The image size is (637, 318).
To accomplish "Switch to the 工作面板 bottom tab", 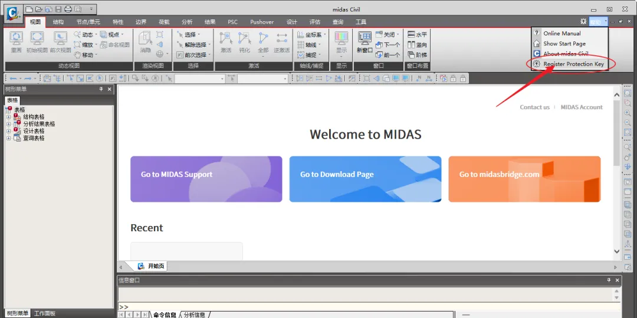I will [x=45, y=313].
